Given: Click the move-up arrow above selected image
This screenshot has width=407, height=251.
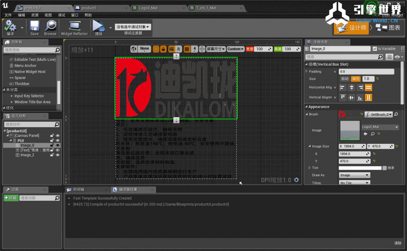Looking at the screenshot, I should tap(176, 56).
